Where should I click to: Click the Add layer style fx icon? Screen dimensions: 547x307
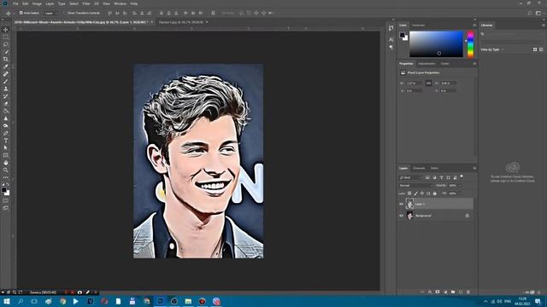[430, 292]
